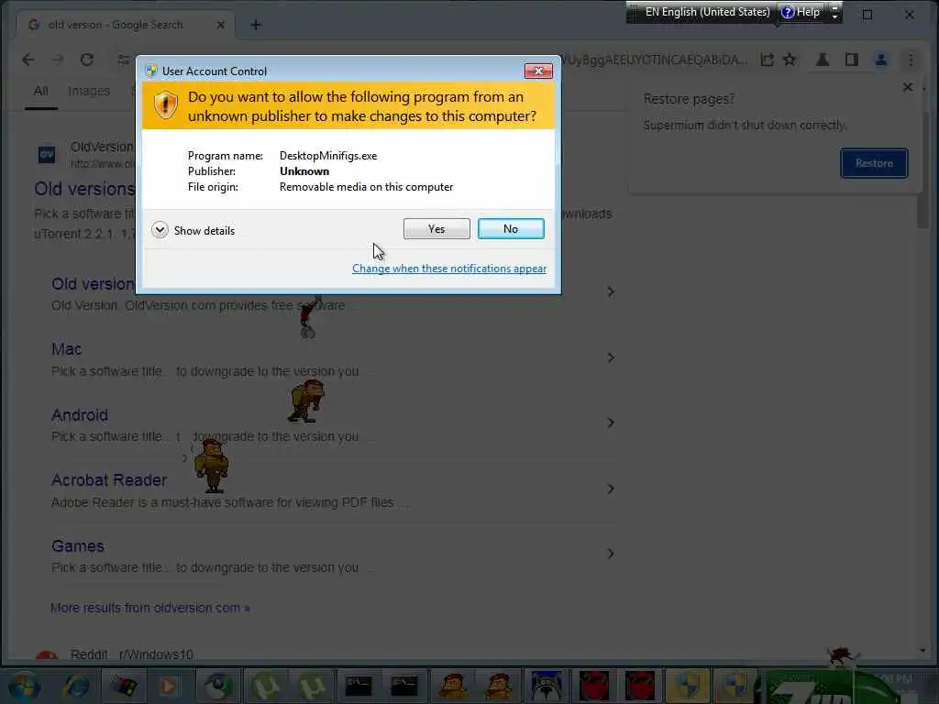This screenshot has width=939, height=704.
Task: Open Windows Media Player from taskbar
Action: click(169, 686)
